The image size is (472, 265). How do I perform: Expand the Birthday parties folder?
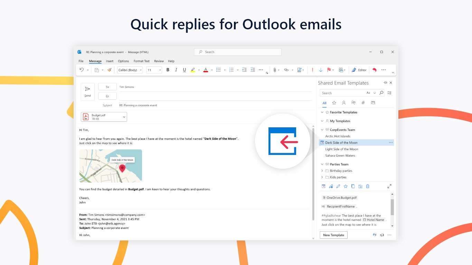pyautogui.click(x=322, y=171)
